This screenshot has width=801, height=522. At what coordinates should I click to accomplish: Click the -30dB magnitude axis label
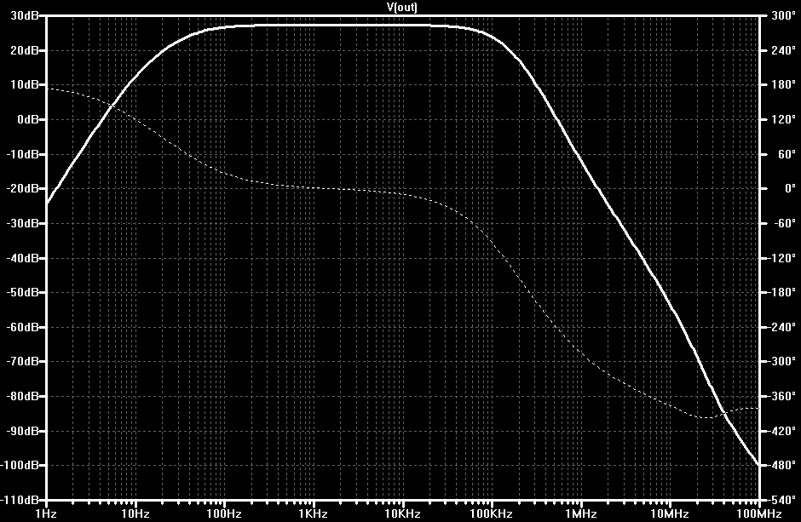(22, 223)
